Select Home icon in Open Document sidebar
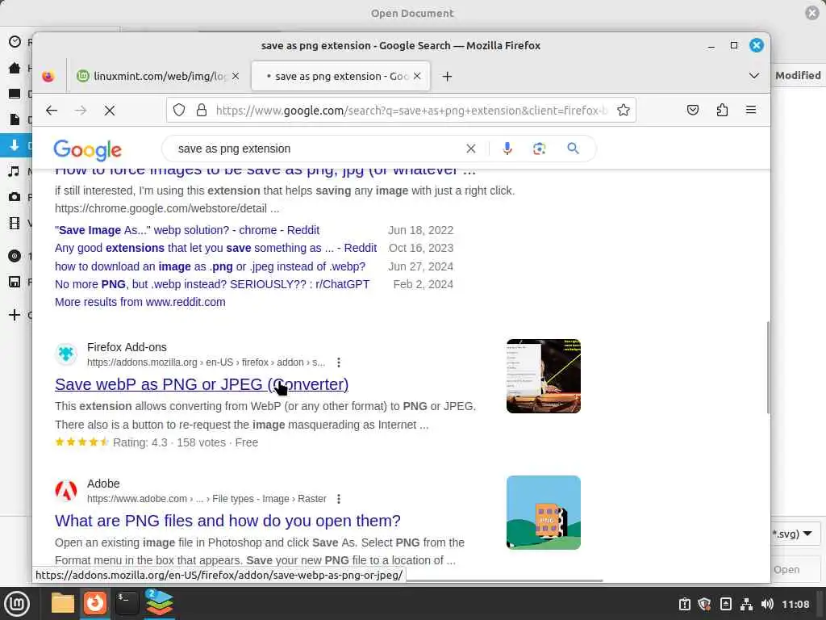This screenshot has width=826, height=620. (x=15, y=68)
